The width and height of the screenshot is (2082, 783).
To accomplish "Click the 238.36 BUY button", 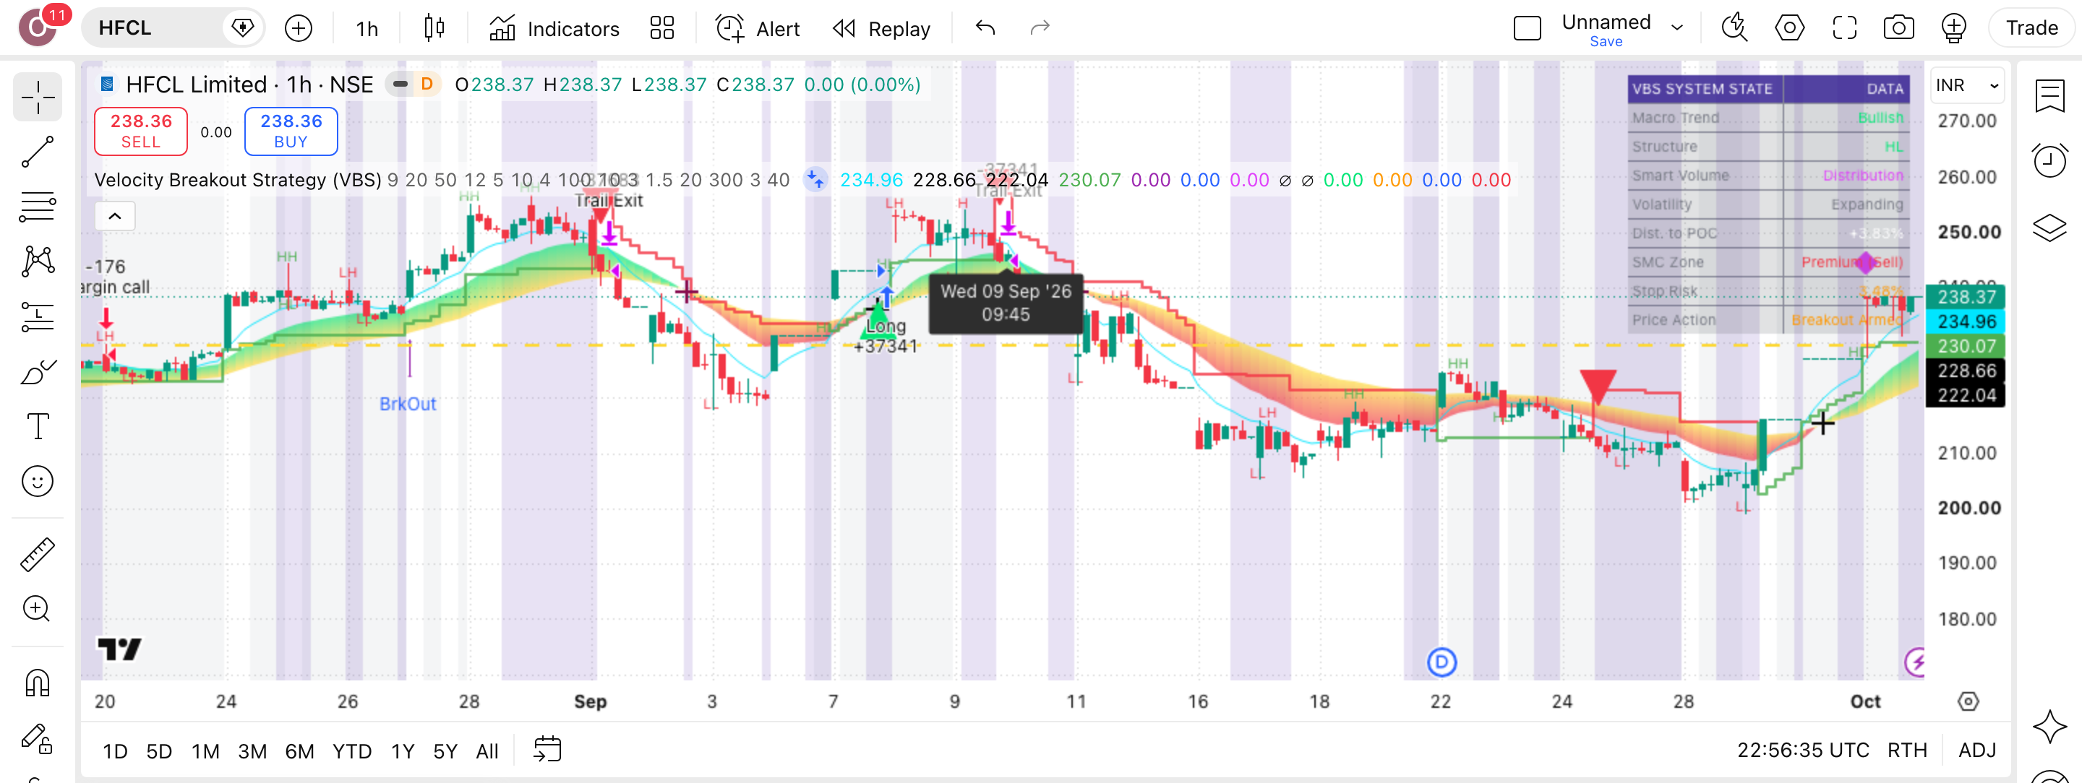I will pyautogui.click(x=291, y=131).
